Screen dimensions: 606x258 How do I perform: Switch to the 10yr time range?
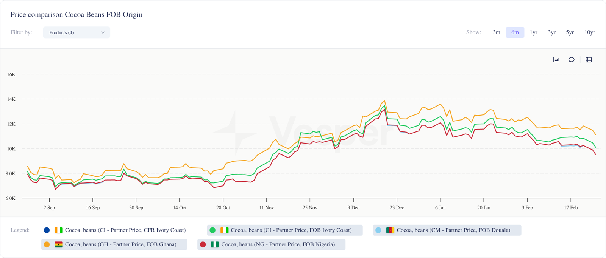tap(589, 32)
